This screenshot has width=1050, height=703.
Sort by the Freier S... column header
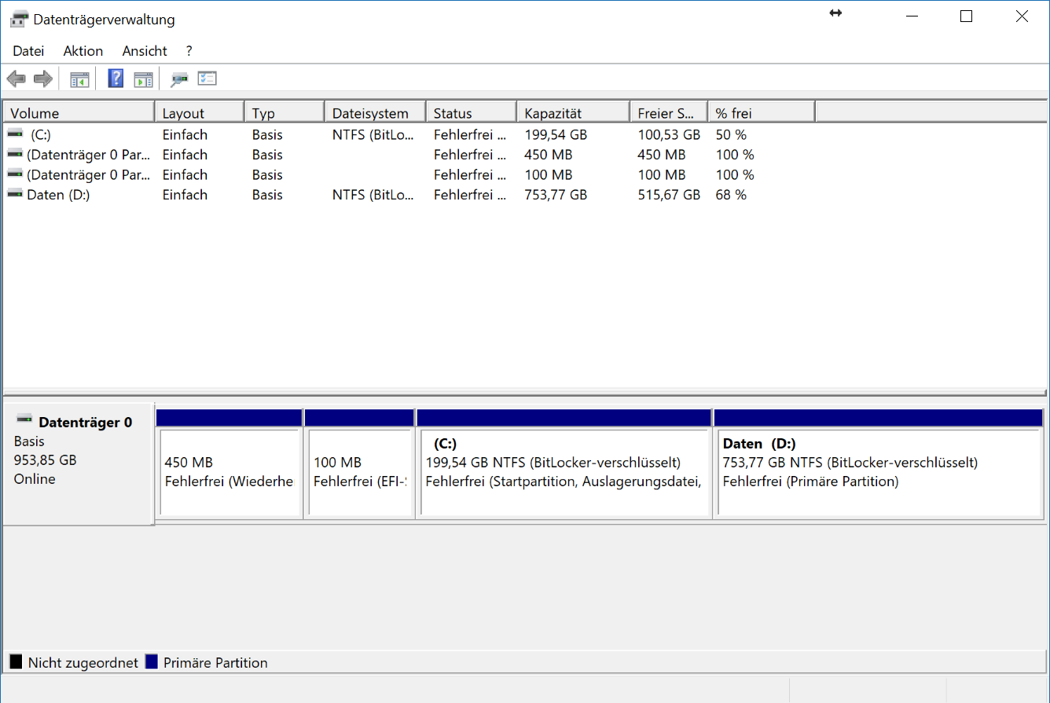pos(669,113)
